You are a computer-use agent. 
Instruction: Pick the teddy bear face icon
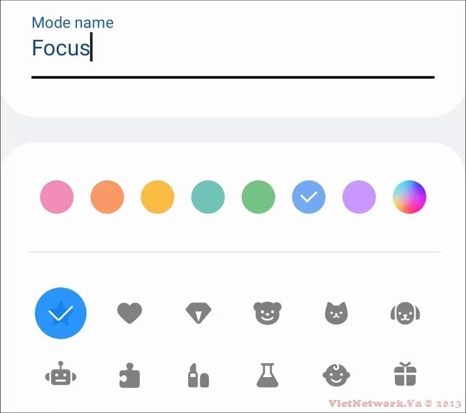click(267, 313)
